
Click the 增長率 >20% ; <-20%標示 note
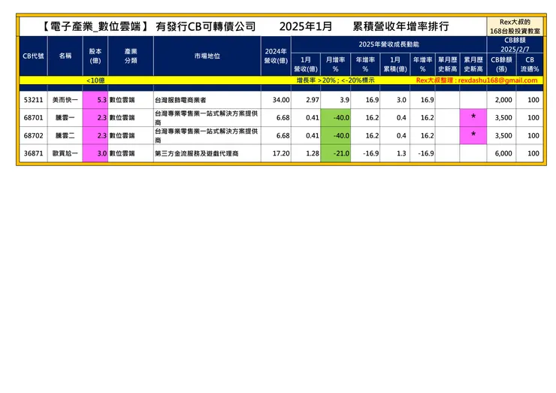335,80
